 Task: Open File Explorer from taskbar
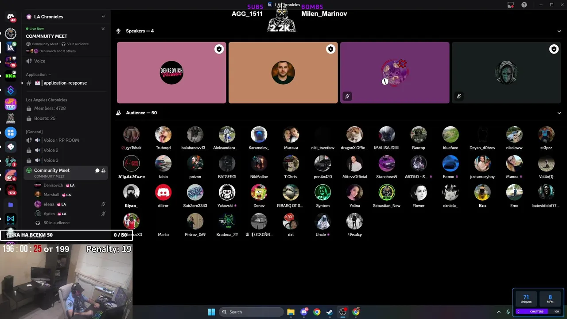pos(291,312)
